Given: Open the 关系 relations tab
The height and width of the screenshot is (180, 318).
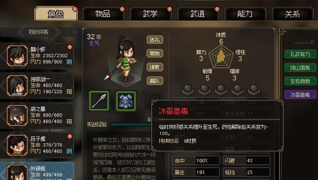Looking at the screenshot, I should point(292,14).
